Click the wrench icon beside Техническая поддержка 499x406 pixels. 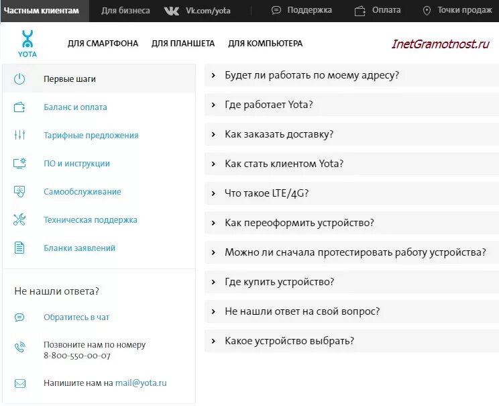[19, 219]
